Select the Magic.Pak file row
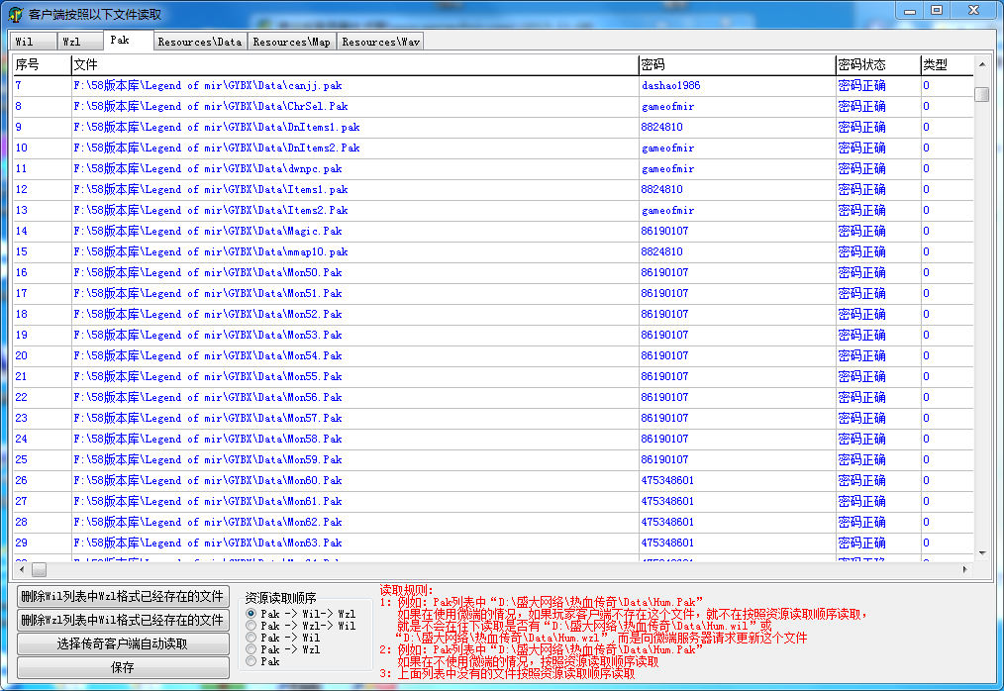The image size is (1004, 691). [x=493, y=232]
